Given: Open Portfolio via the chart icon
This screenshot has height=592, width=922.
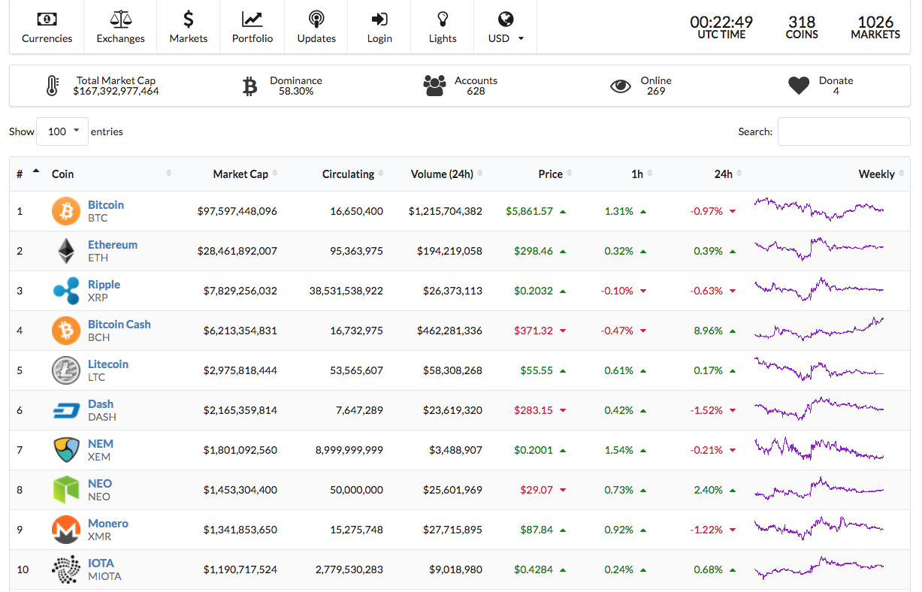Looking at the screenshot, I should pos(252,19).
